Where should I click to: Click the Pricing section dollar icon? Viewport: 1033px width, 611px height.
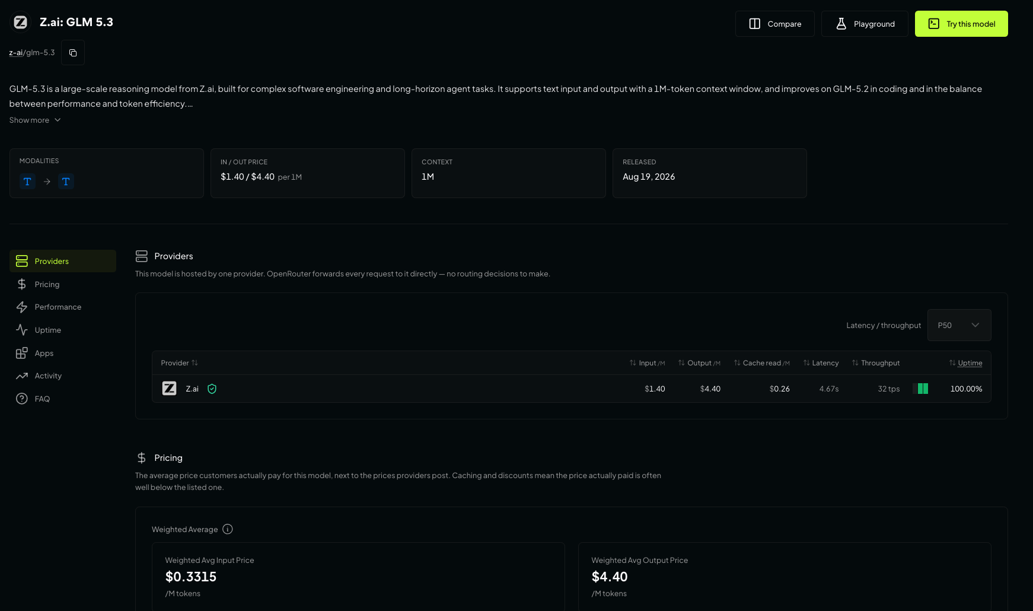pos(142,458)
